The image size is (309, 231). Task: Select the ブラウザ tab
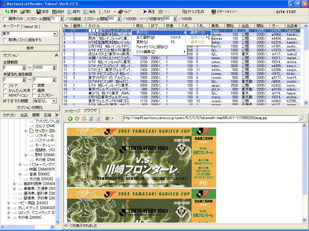pyautogui.click(x=90, y=111)
